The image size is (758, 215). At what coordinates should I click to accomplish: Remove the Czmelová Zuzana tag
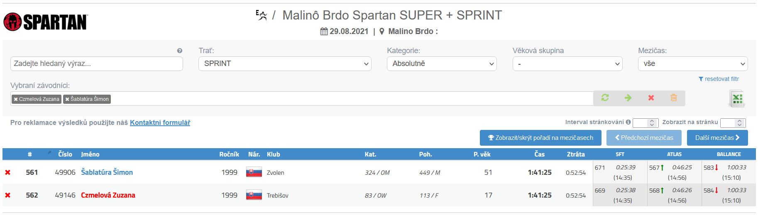pos(16,99)
